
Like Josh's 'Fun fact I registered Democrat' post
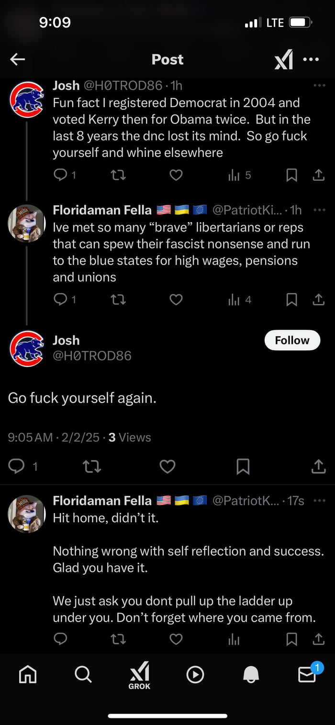click(176, 175)
